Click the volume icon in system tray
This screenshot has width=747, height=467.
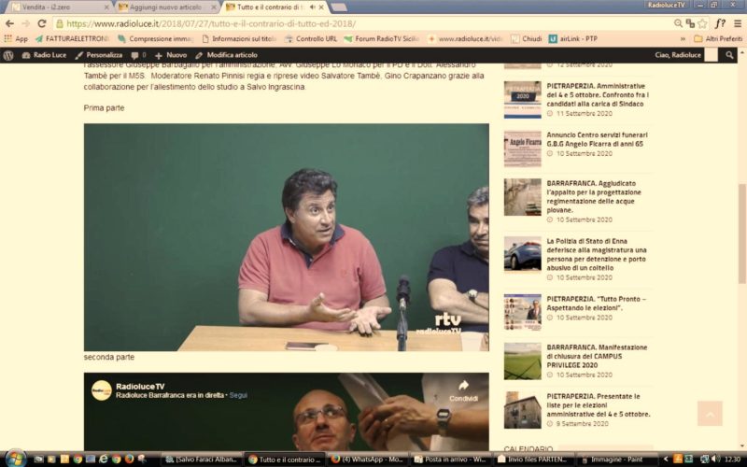pos(714,459)
